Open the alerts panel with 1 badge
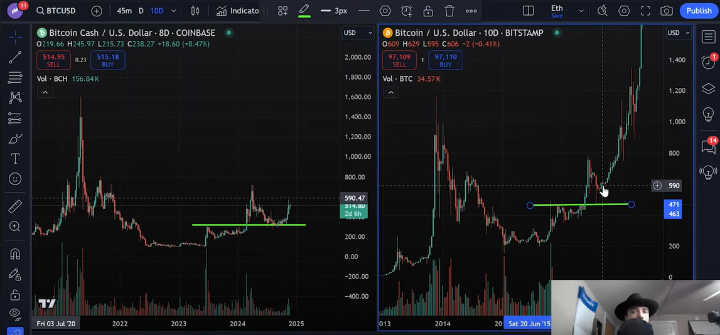 click(708, 62)
